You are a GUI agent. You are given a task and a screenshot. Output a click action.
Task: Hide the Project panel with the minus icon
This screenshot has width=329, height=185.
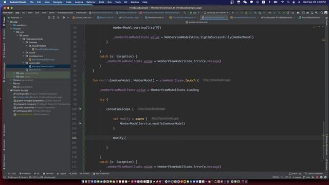[68, 17]
